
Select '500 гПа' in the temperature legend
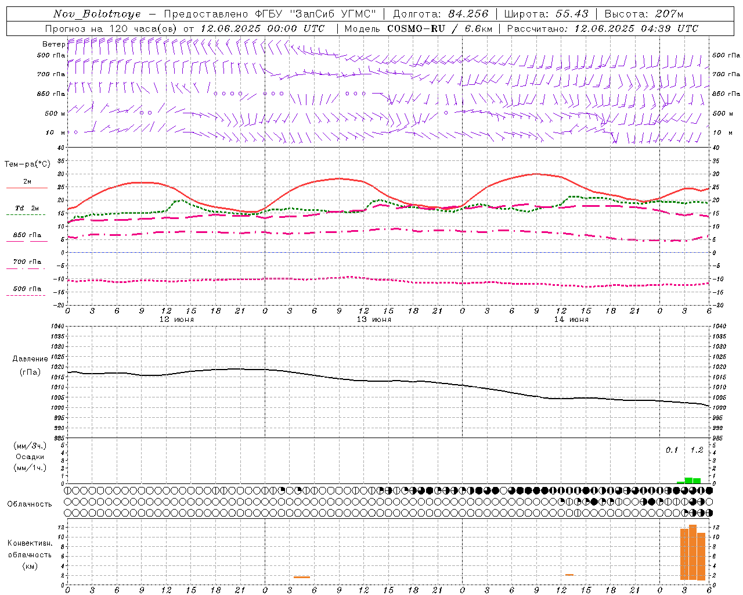coord(27,289)
